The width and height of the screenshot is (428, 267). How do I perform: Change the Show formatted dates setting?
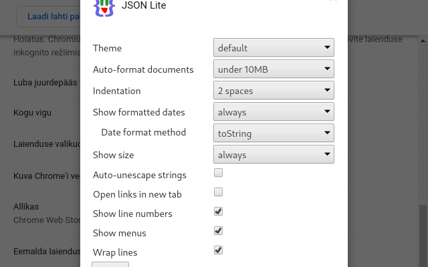pyautogui.click(x=274, y=112)
